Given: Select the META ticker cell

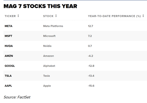Looking at the screenshot, I should (x=8, y=26).
